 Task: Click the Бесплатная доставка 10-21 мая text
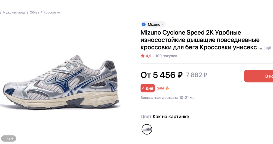[168, 98]
